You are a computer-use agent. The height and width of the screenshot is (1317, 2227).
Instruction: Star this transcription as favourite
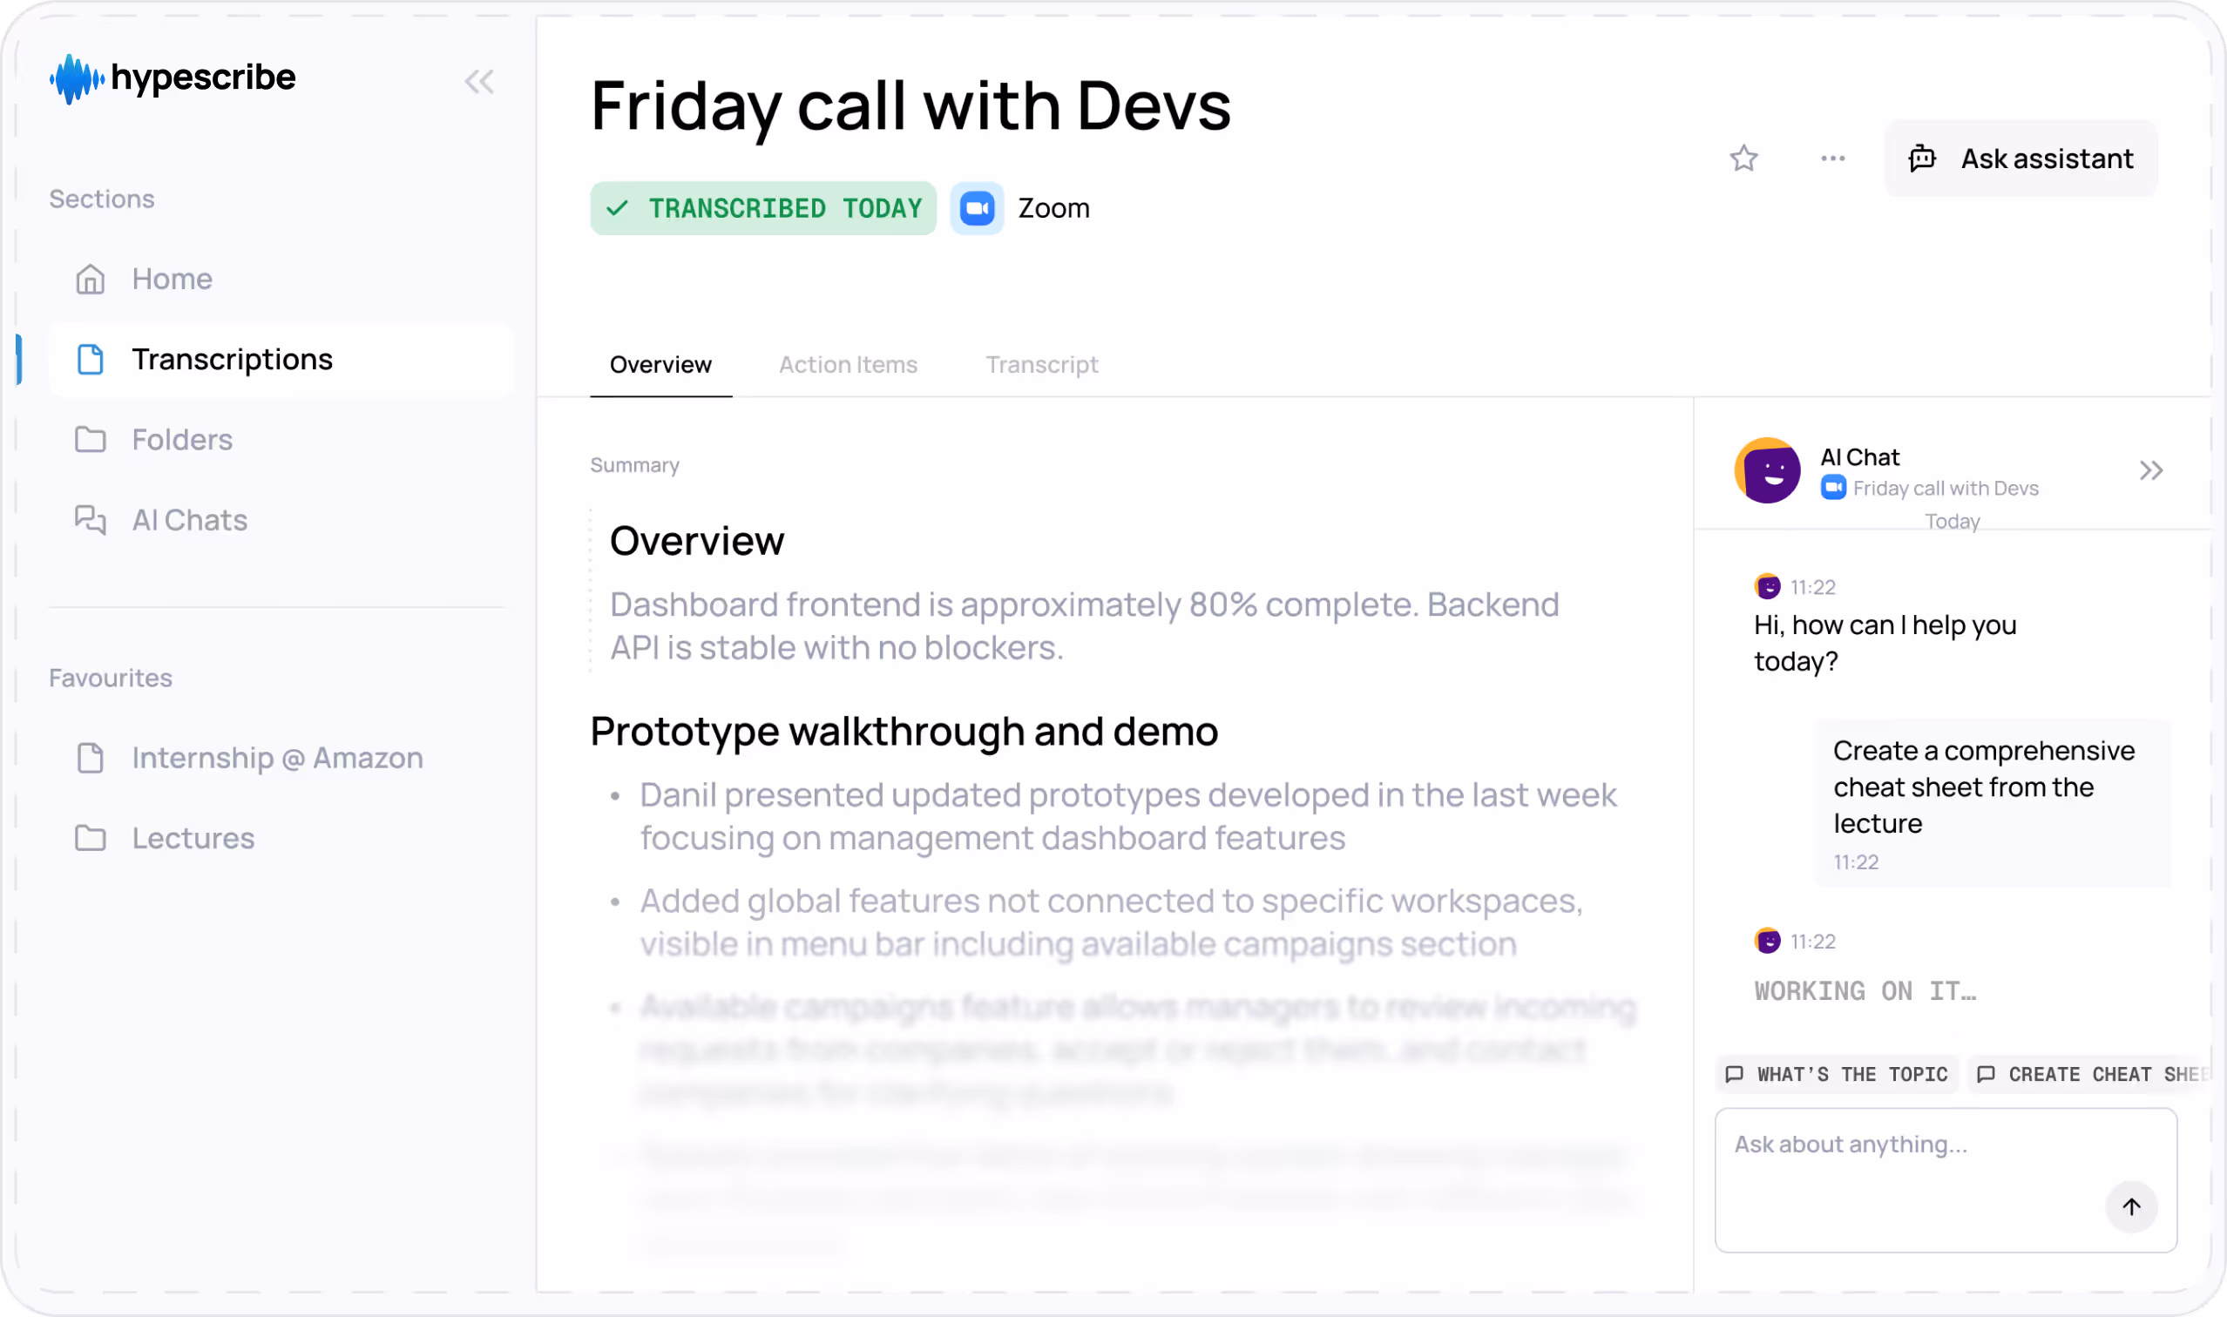[x=1743, y=159]
